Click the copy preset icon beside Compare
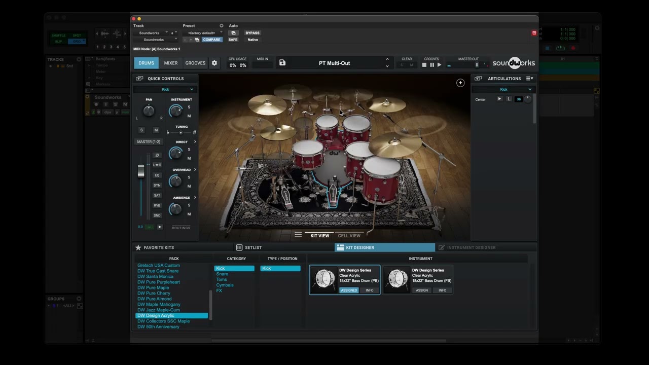Image resolution: width=649 pixels, height=365 pixels. pos(197,40)
